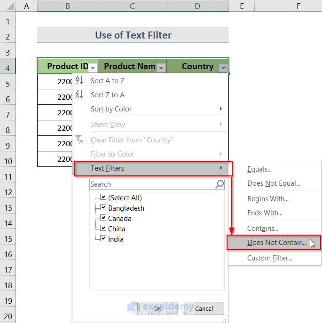
Task: Choose Begins With text filter
Action: (268, 199)
